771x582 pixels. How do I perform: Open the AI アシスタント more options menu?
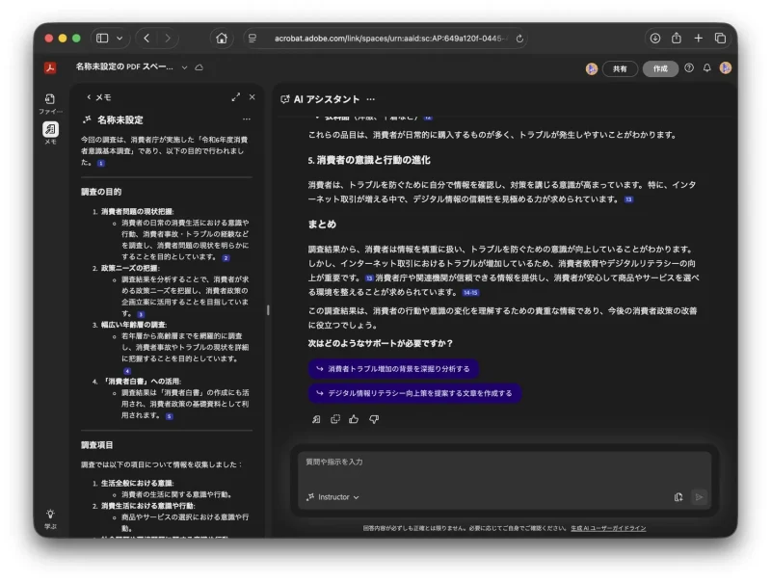[x=371, y=99]
